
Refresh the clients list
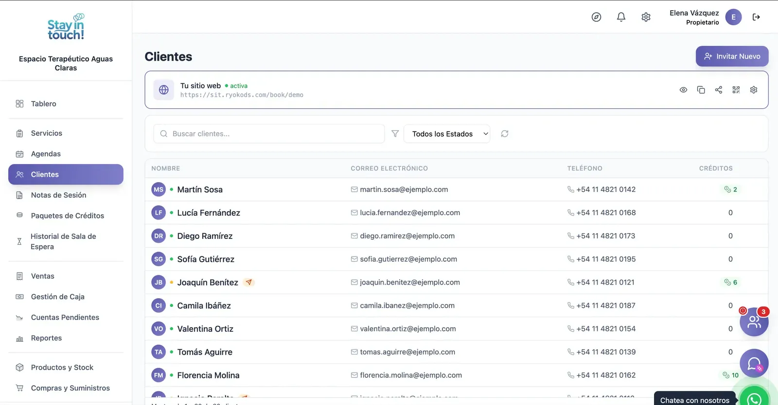point(505,134)
